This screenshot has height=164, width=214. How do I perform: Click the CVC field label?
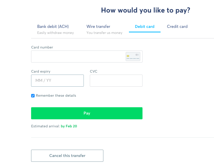[x=94, y=71]
